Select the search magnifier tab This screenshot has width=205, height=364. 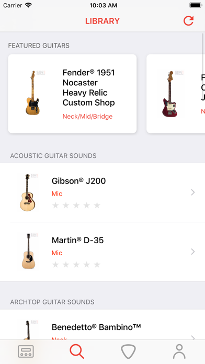point(77,351)
